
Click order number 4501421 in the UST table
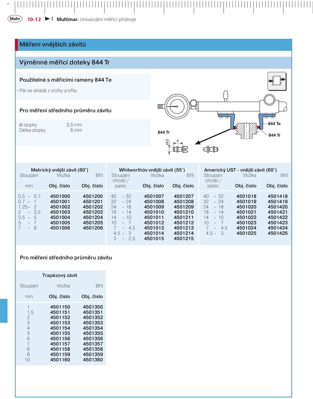(x=278, y=212)
